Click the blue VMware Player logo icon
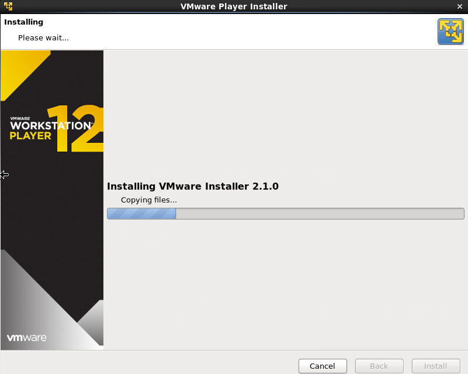 tap(450, 32)
